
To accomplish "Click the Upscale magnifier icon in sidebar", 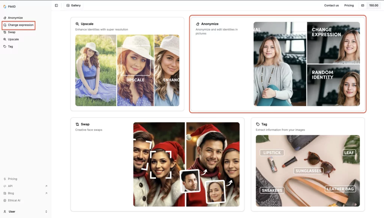I will (5, 39).
